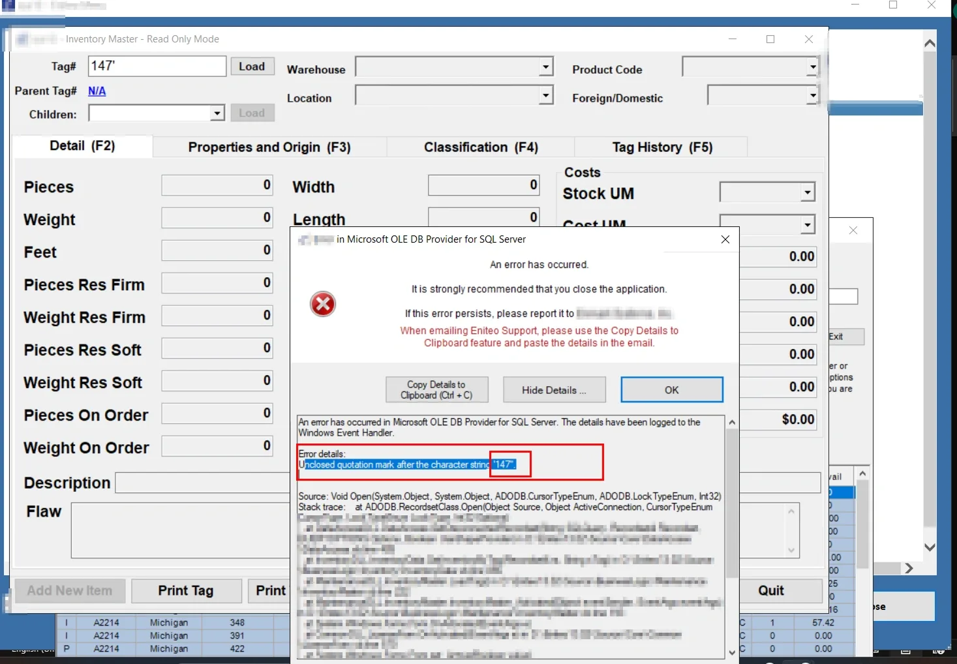The image size is (957, 664).
Task: Click the Tag# input field
Action: pyautogui.click(x=157, y=66)
